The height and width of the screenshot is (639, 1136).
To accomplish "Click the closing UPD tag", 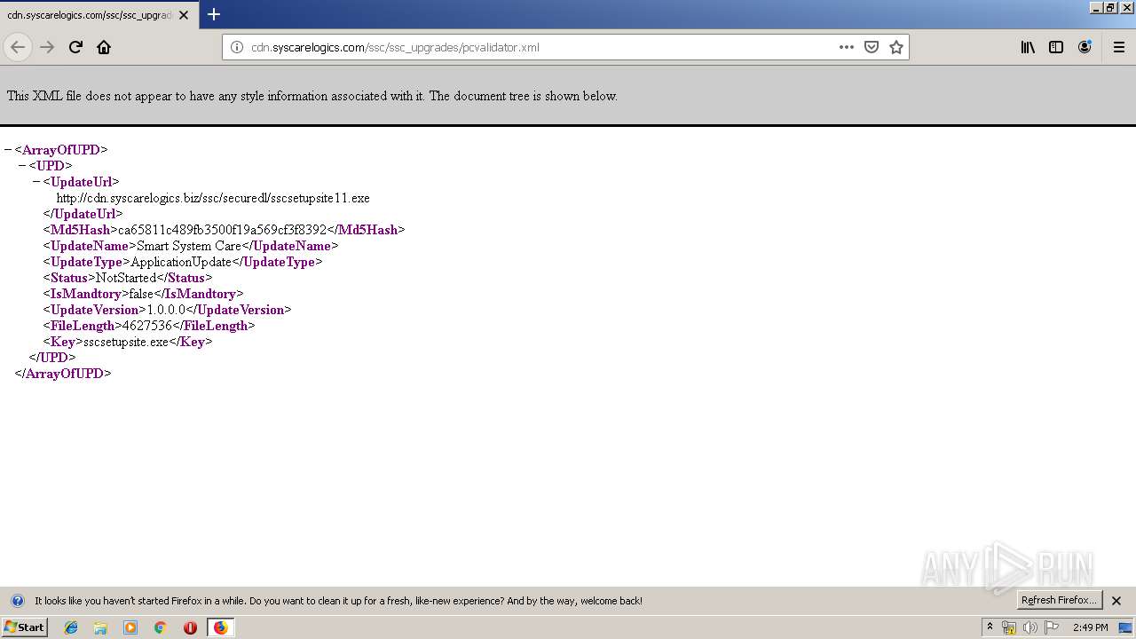I will tap(52, 358).
